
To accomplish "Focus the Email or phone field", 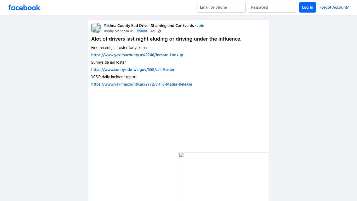I will (x=221, y=7).
